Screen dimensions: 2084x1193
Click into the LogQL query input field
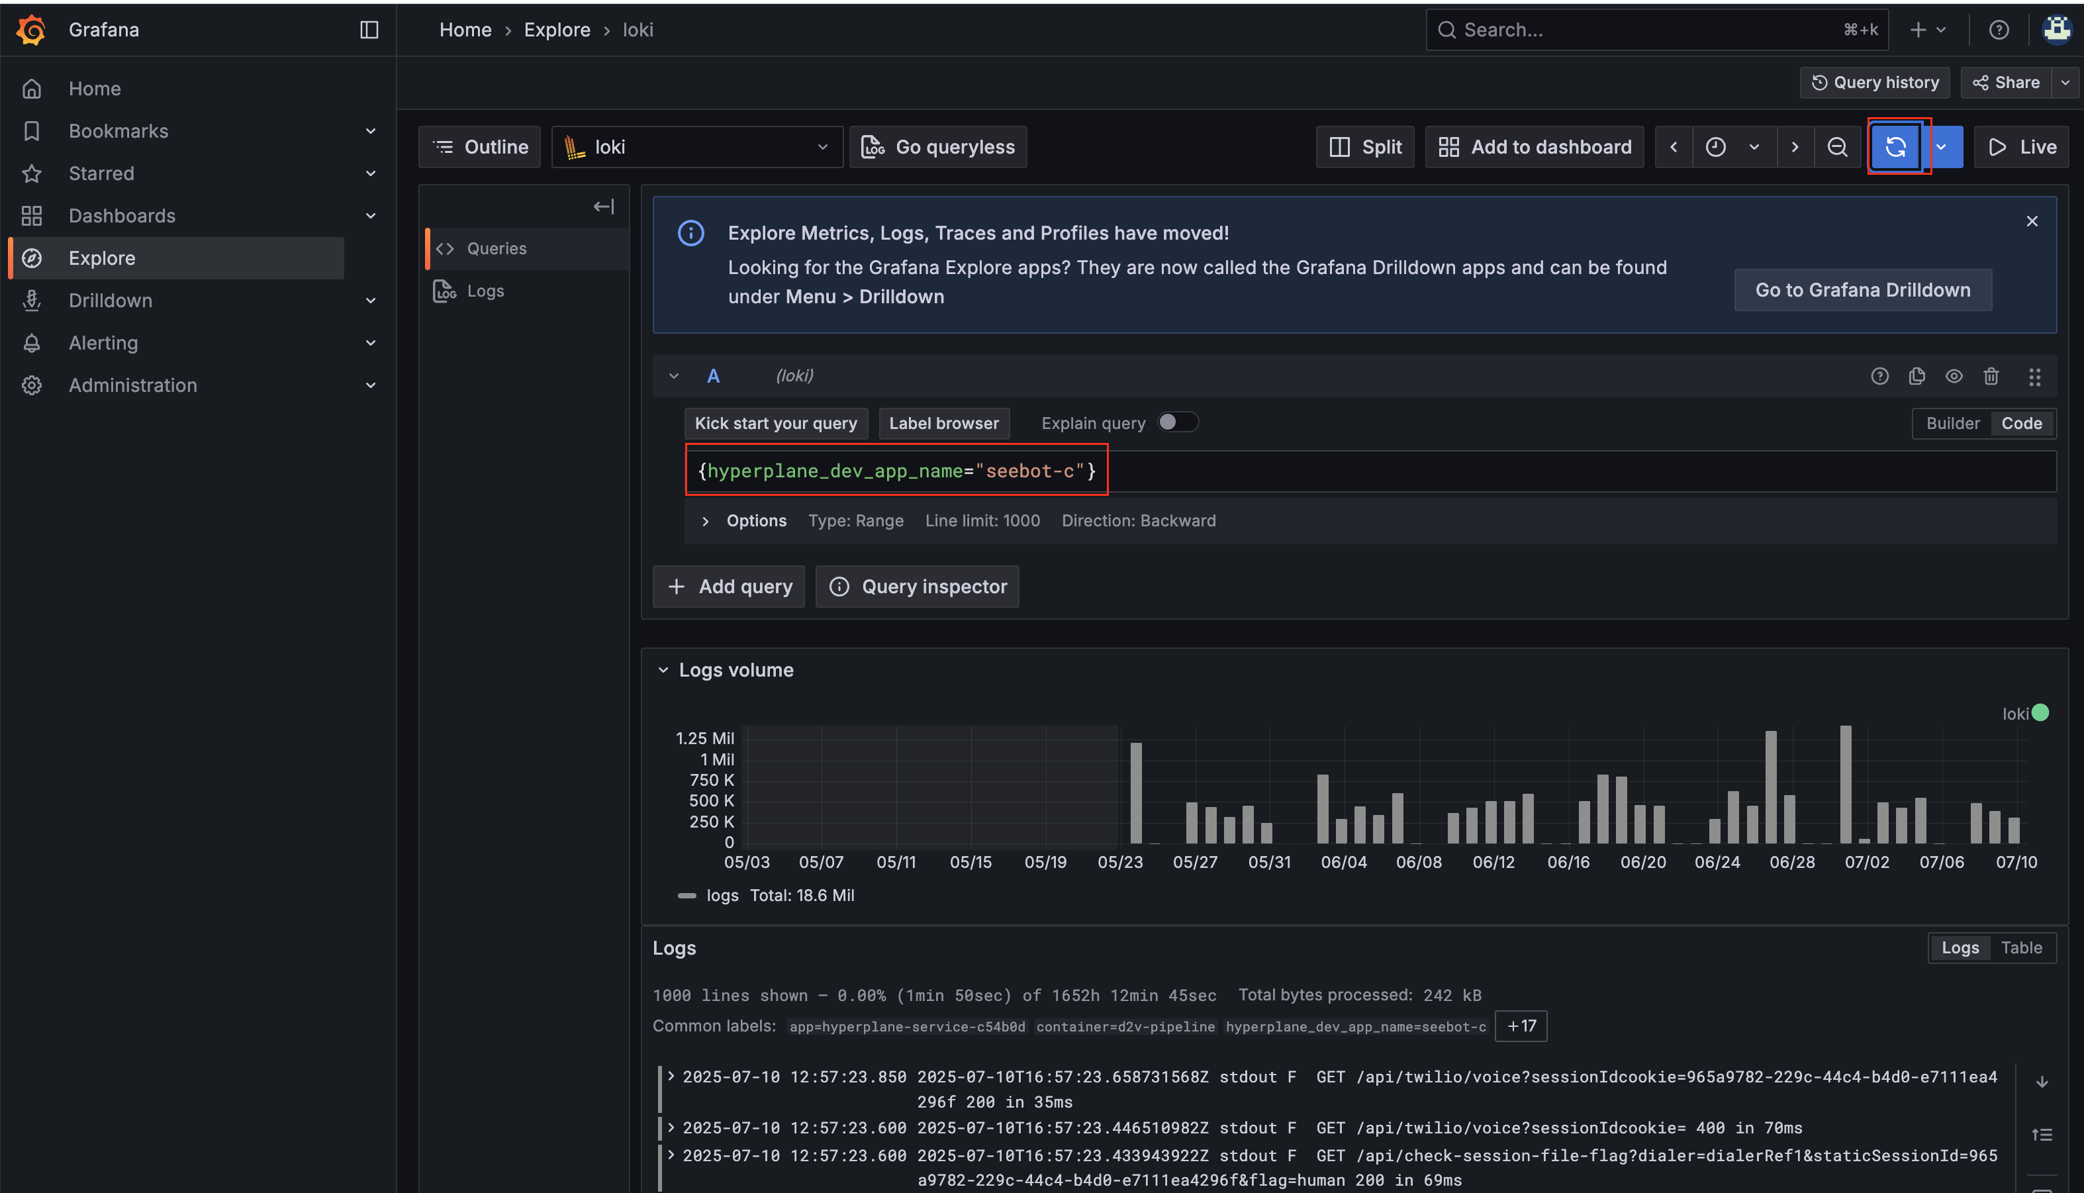coord(1370,471)
